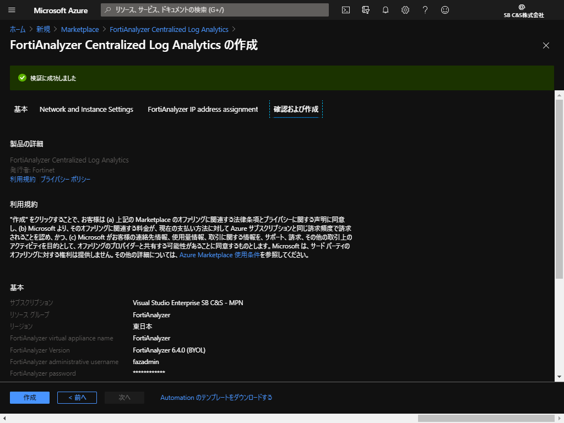Click 製品の詳細 heading
The height and width of the screenshot is (423, 564).
(26, 144)
